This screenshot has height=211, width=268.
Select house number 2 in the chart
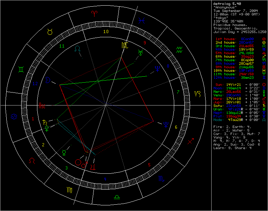click(43, 145)
